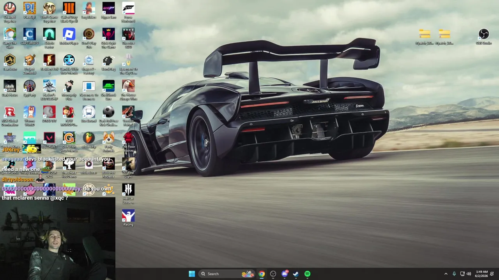This screenshot has width=499, height=280.
Task: Launch the Hyper Jam shortcut
Action: coord(108,11)
